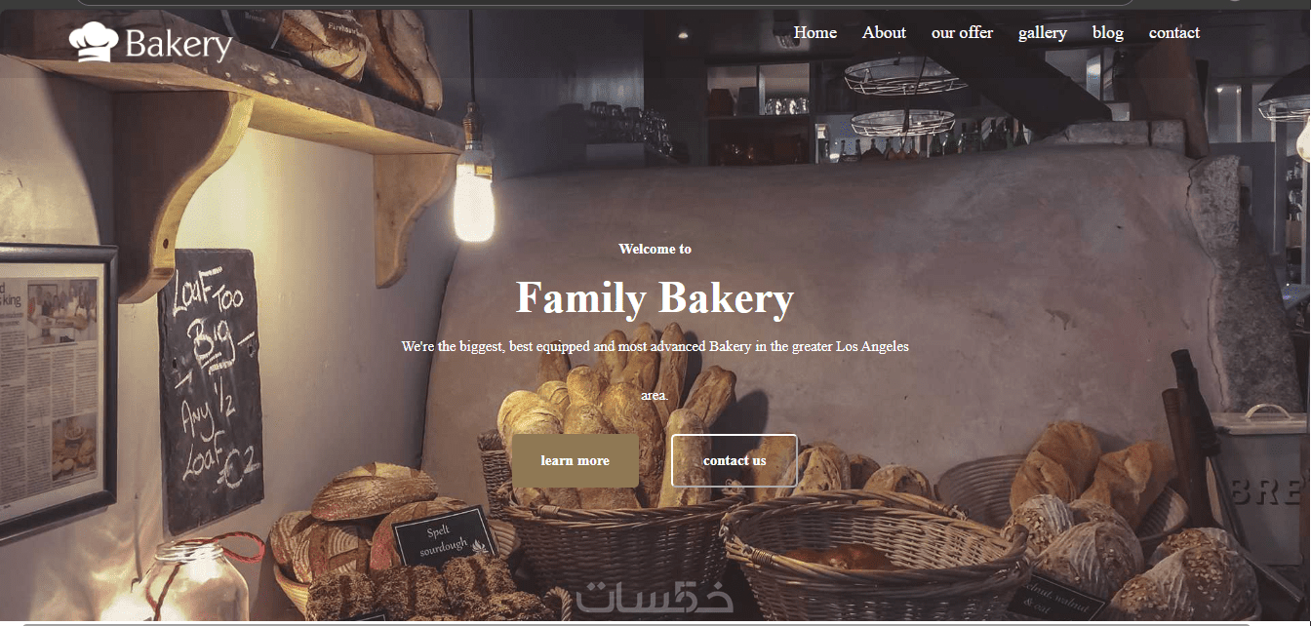The image size is (1311, 626).
Task: Visit the blog nav link
Action: point(1108,32)
